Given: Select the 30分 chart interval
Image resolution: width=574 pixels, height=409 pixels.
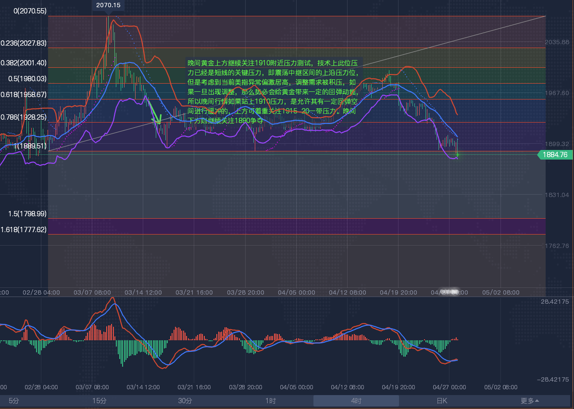Looking at the screenshot, I should pyautogui.click(x=185, y=400).
